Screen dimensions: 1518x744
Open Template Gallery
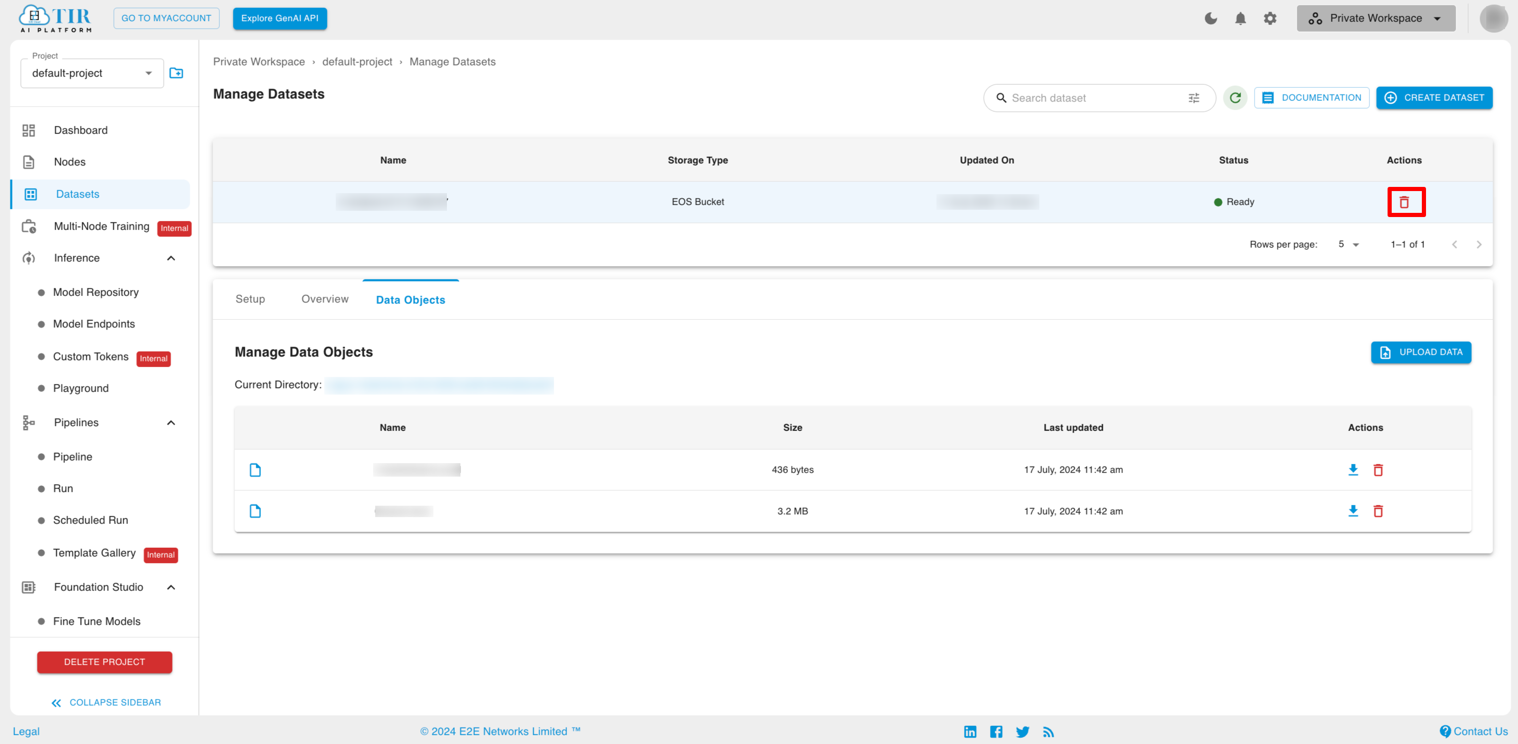click(x=94, y=553)
